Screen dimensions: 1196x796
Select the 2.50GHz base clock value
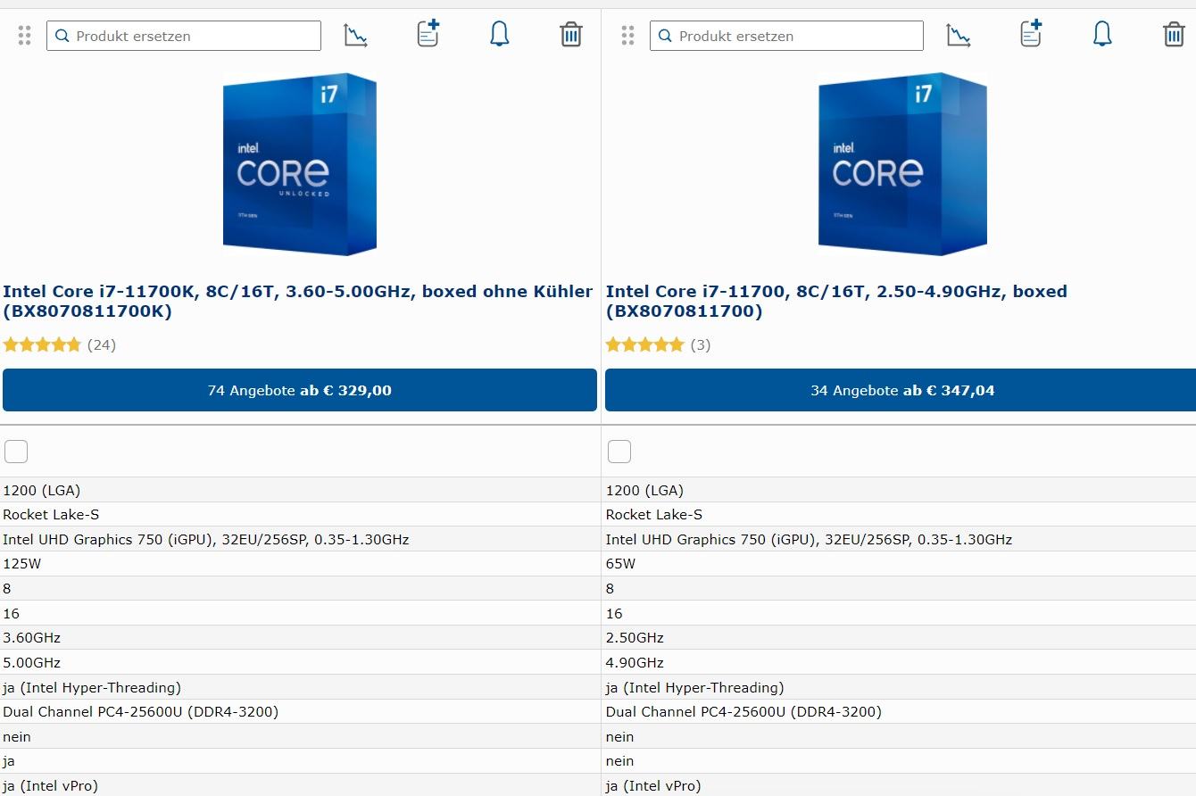coord(635,638)
